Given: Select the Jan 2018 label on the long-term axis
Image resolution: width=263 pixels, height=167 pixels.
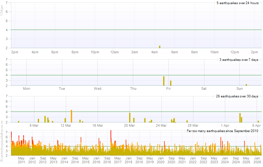Looking at the screenshot, I should coord(129,160).
